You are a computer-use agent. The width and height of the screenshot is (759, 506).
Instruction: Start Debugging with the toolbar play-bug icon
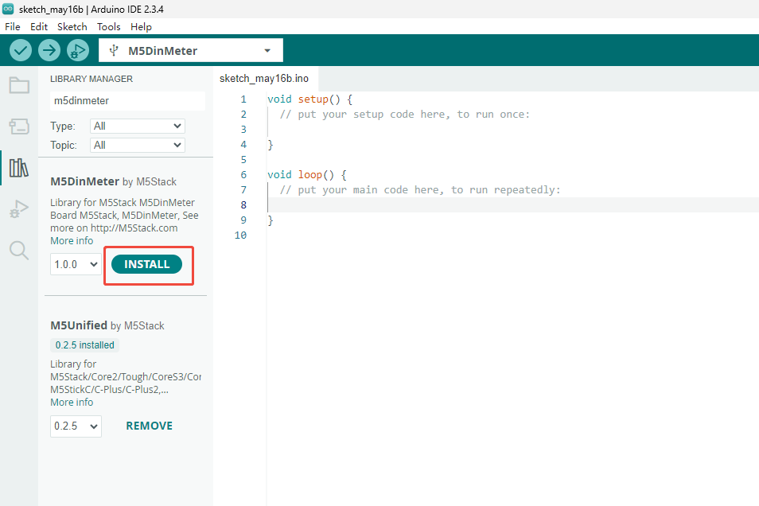(x=78, y=50)
